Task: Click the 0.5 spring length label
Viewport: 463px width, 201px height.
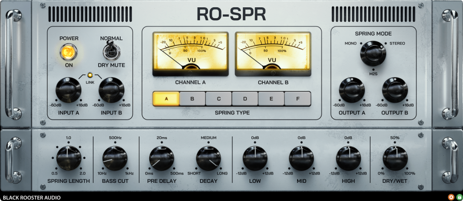Action: pyautogui.click(x=54, y=173)
